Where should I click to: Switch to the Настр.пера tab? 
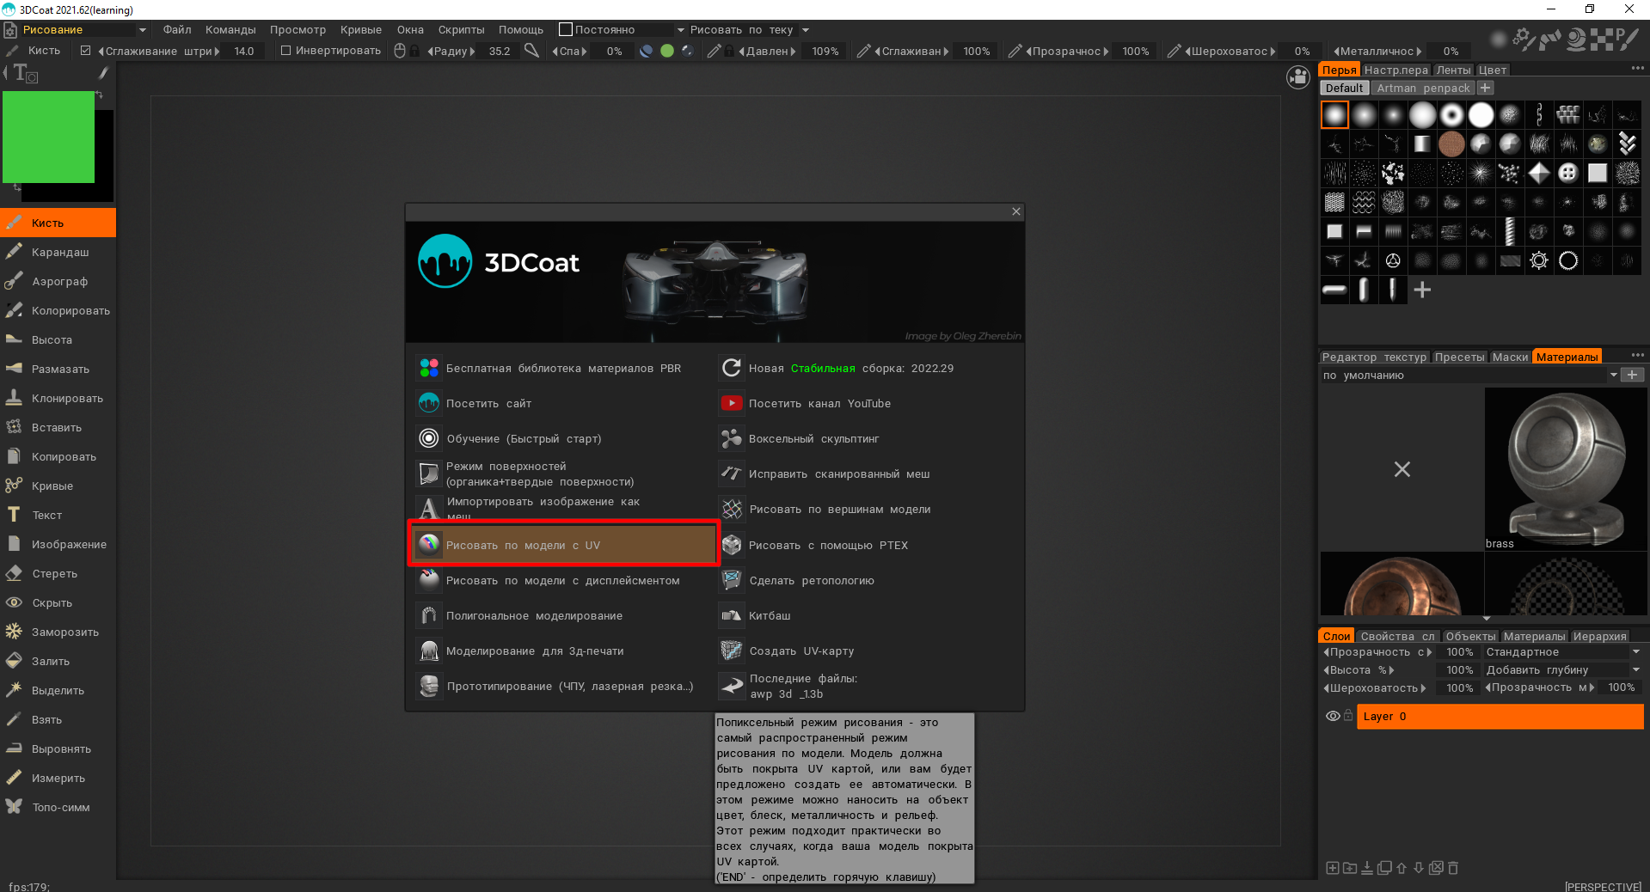[x=1396, y=70]
